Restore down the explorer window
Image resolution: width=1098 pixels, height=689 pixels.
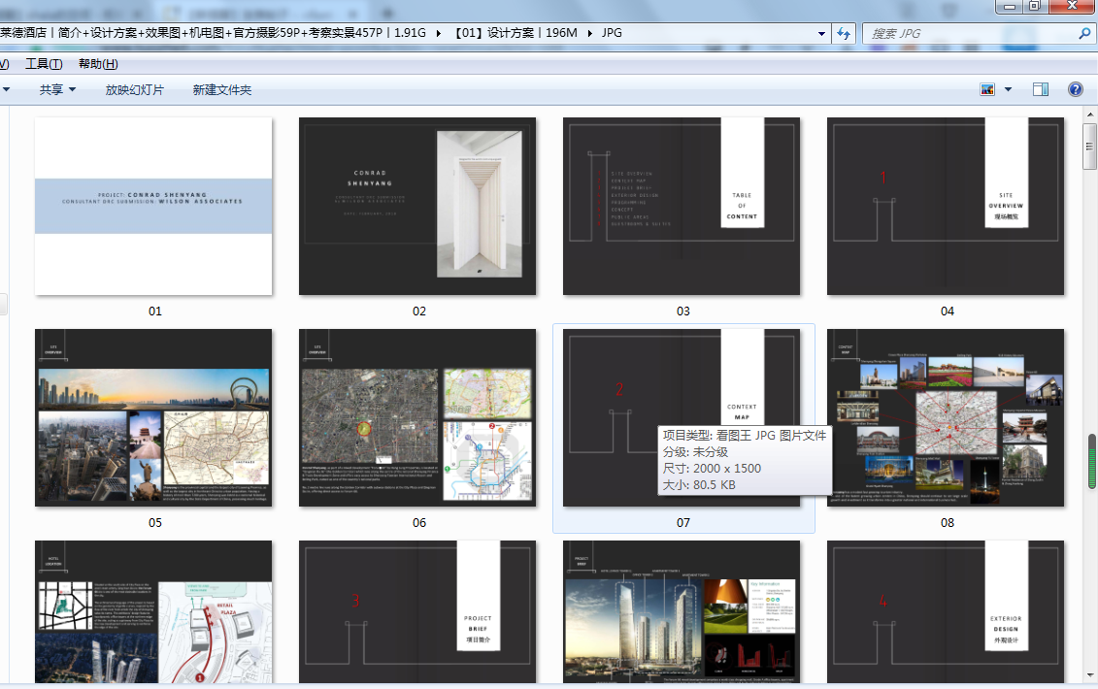point(1034,6)
